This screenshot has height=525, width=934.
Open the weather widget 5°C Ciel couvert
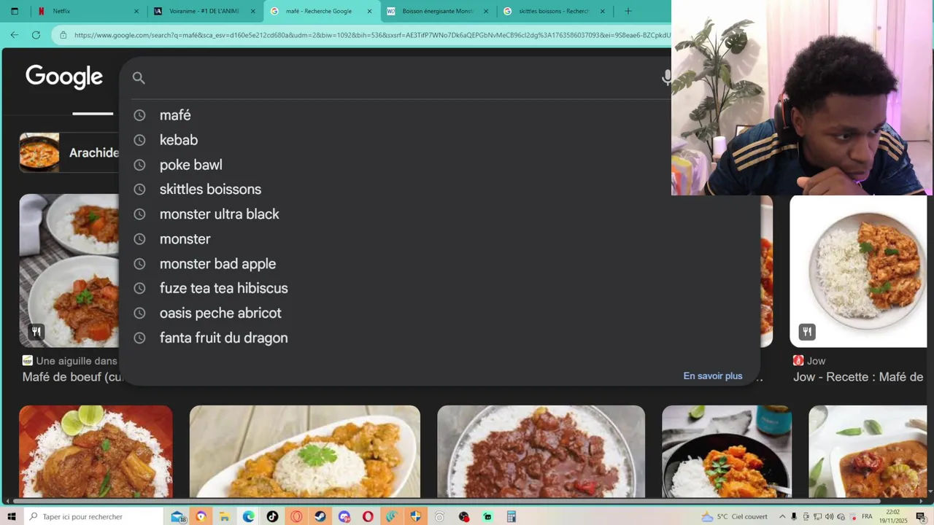click(734, 516)
